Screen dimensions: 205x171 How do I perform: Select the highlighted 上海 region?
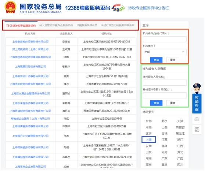(149, 140)
